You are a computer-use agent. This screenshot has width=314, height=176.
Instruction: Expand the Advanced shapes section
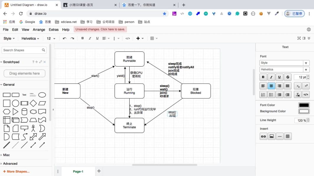coord(11,163)
